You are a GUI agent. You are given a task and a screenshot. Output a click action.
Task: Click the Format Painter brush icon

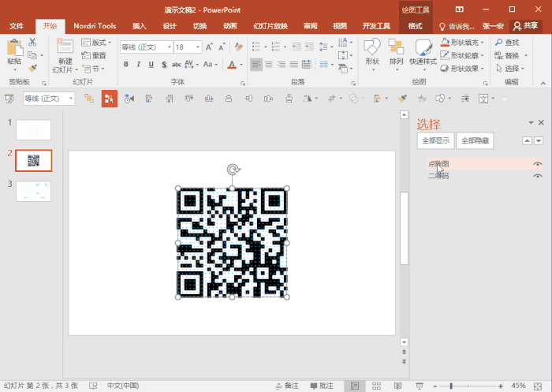tap(33, 68)
